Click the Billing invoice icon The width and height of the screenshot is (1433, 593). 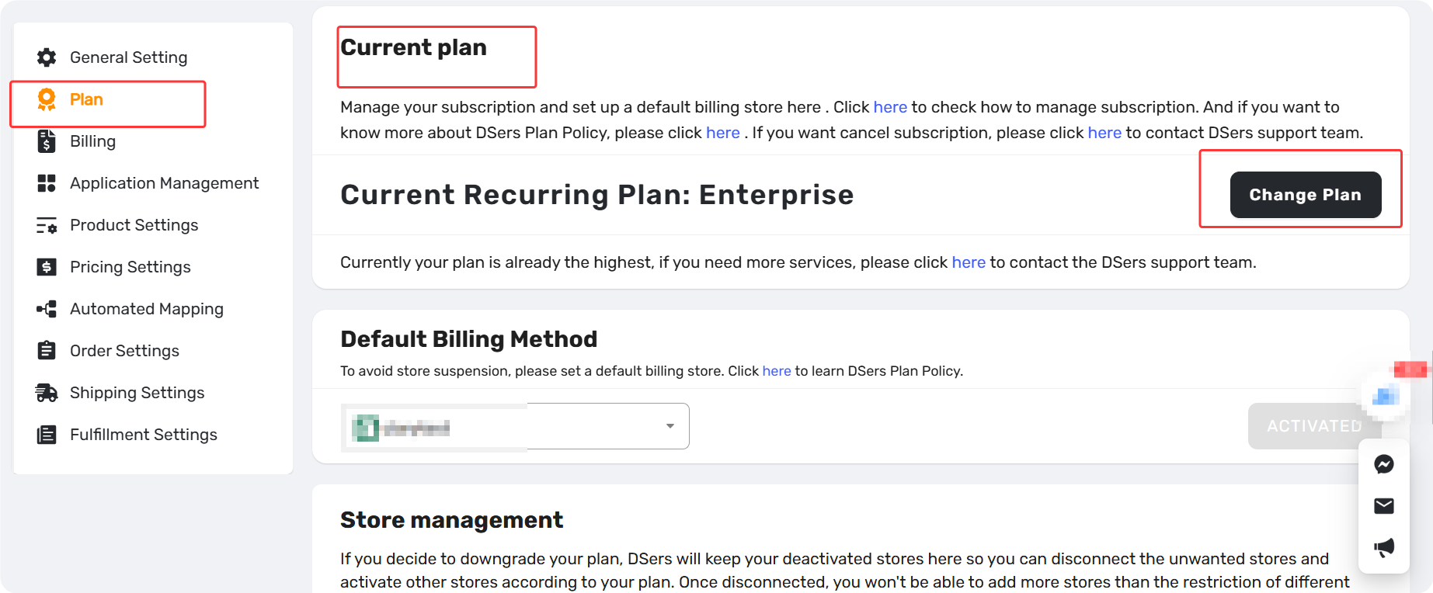[47, 141]
